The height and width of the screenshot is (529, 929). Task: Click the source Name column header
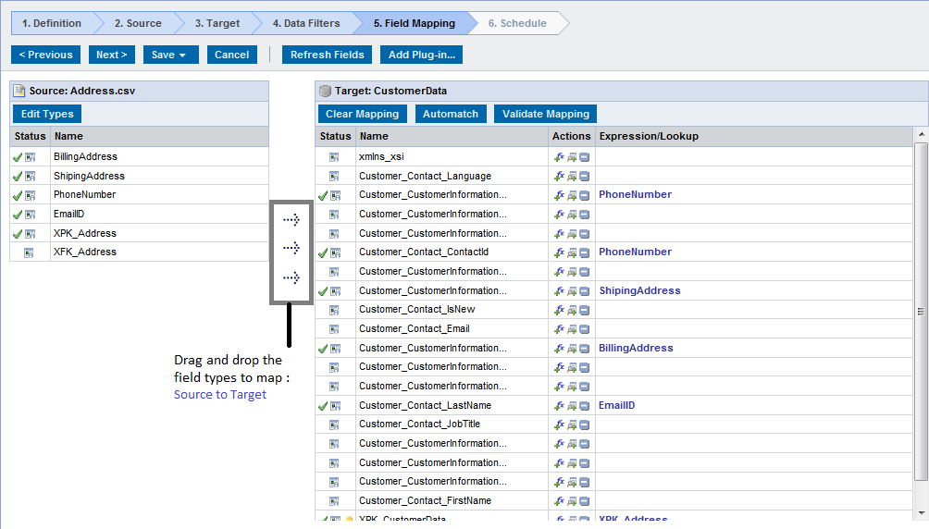tap(159, 136)
